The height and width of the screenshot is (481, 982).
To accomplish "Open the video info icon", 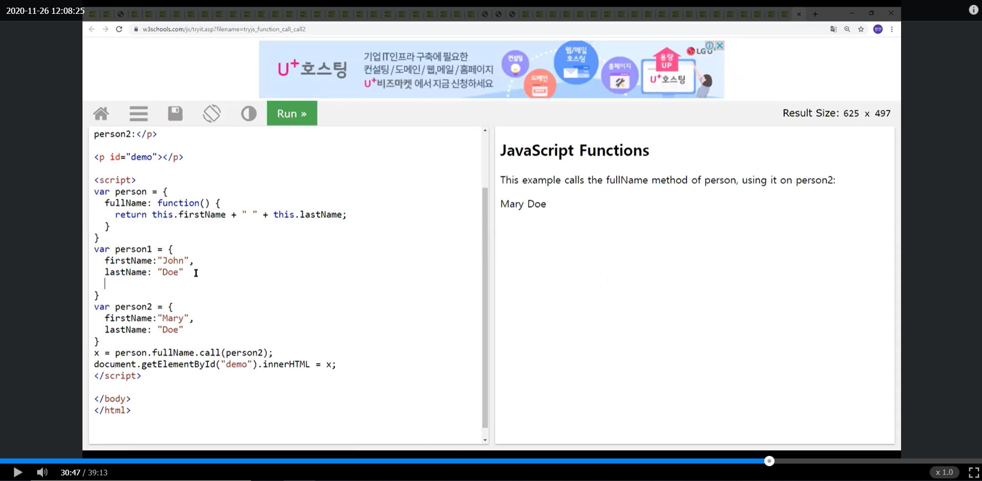I will pyautogui.click(x=973, y=10).
